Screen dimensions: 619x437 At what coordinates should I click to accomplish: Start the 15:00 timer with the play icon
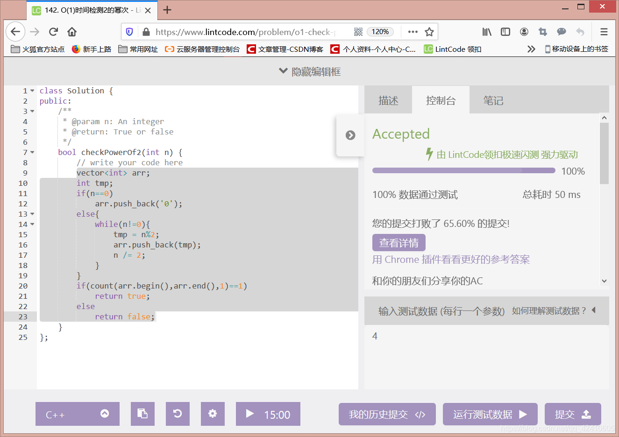[249, 414]
